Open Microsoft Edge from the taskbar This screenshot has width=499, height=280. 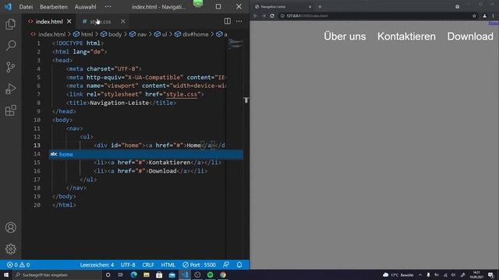click(x=133, y=275)
